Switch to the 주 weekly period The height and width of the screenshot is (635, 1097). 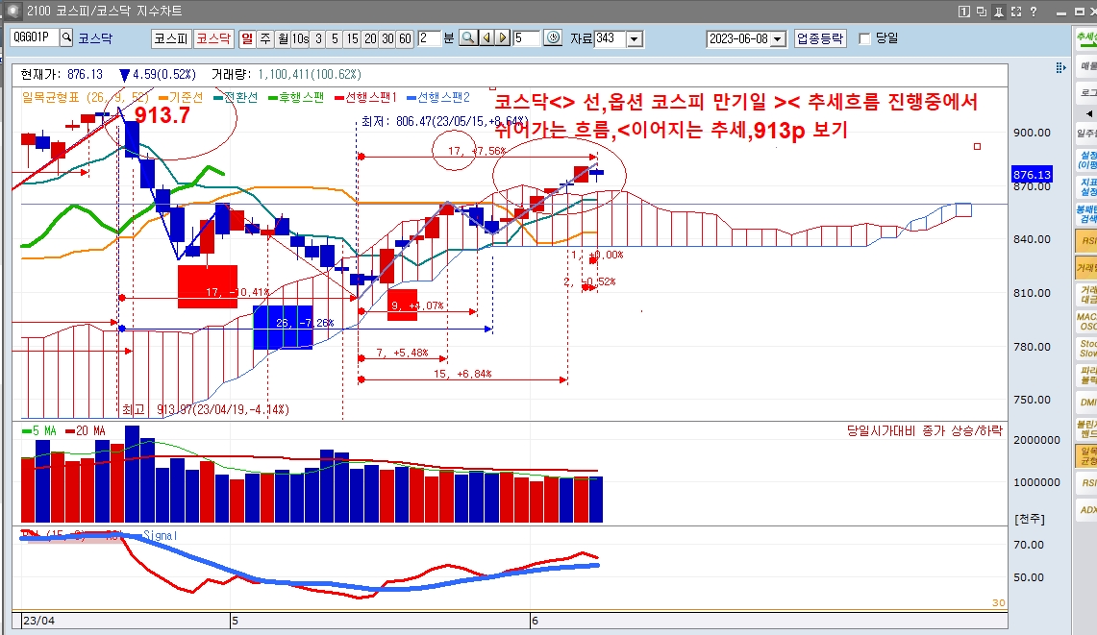tap(264, 38)
